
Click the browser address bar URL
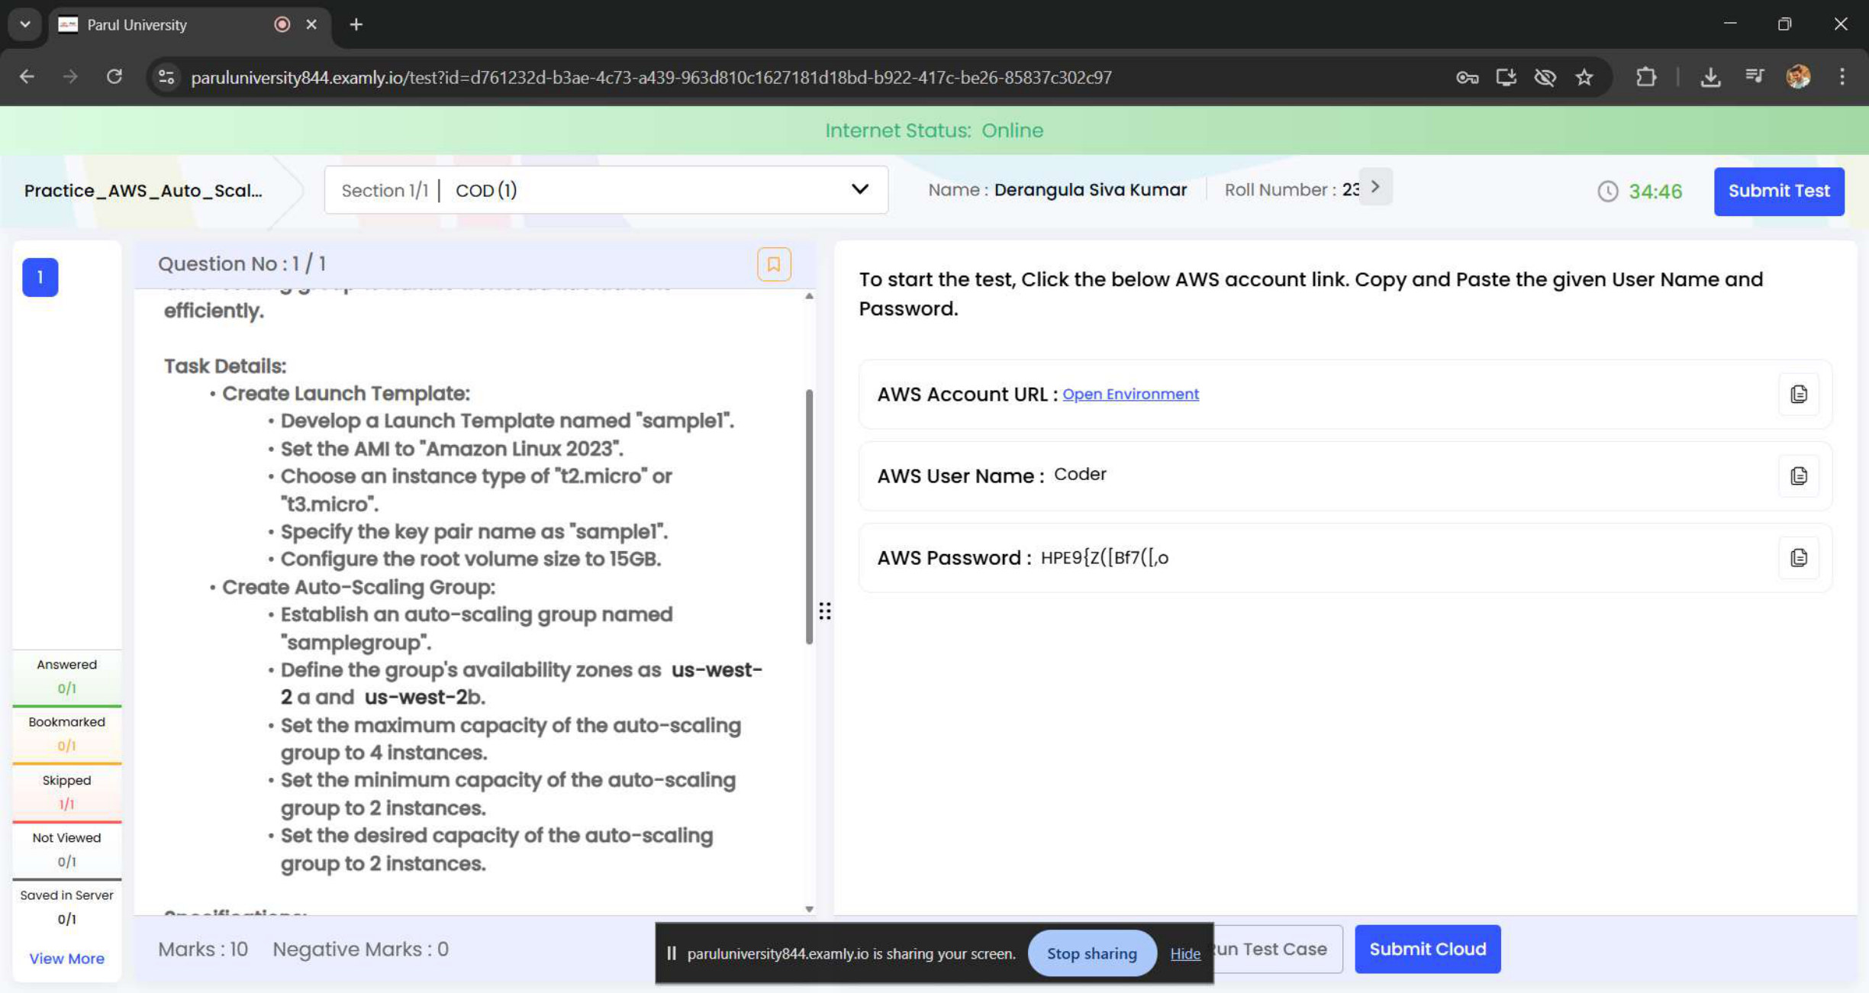click(x=651, y=77)
